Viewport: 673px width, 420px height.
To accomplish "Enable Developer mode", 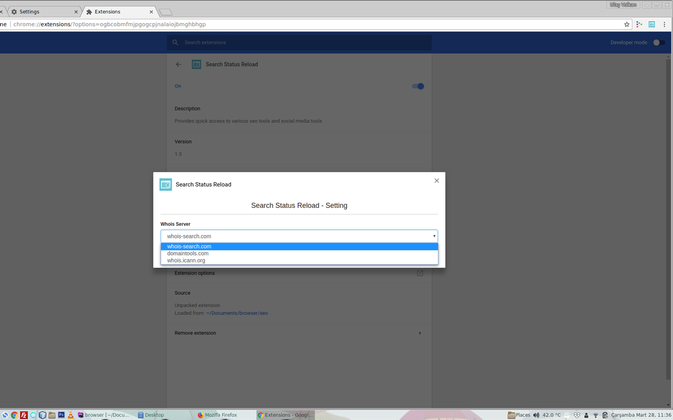I will click(658, 43).
